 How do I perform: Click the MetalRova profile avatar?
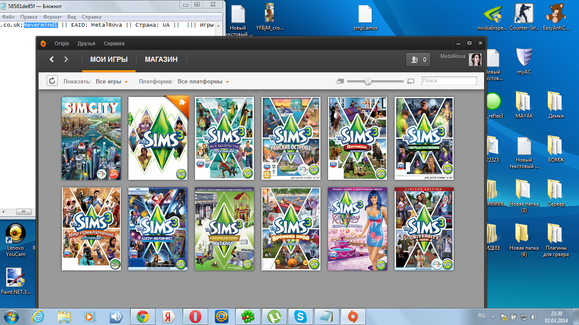475,60
